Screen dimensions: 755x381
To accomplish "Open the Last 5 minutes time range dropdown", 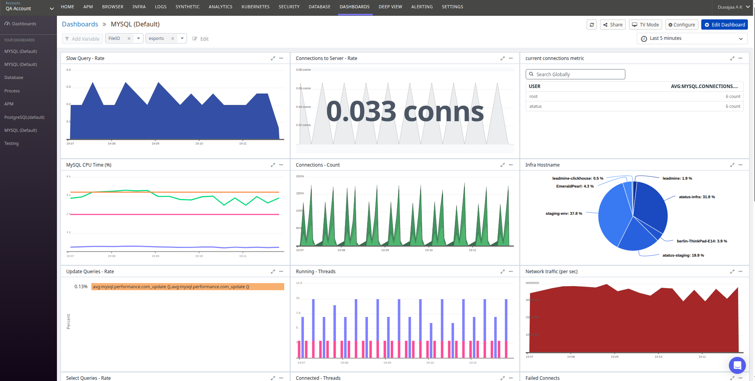I will [x=692, y=38].
